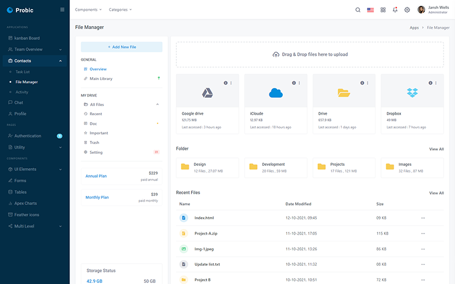The width and height of the screenshot is (455, 284).
Task: Show info for Google drive card
Action: click(x=225, y=83)
